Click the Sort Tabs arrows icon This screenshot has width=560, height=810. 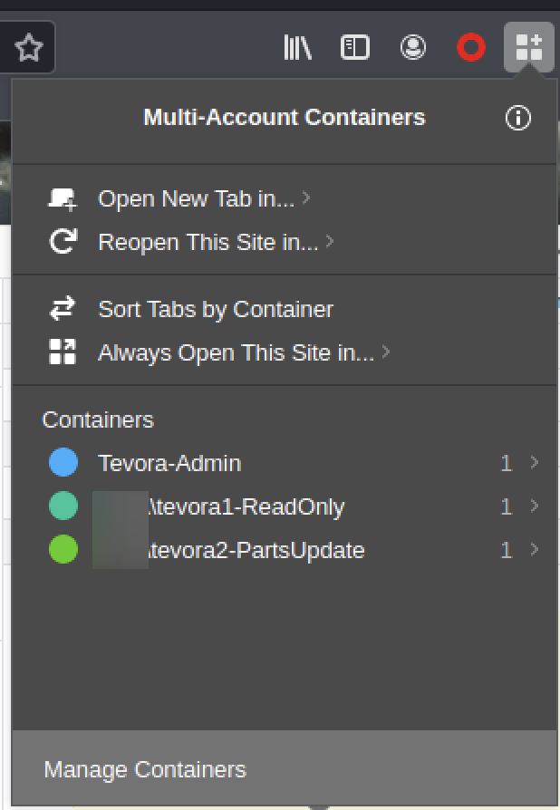63,308
